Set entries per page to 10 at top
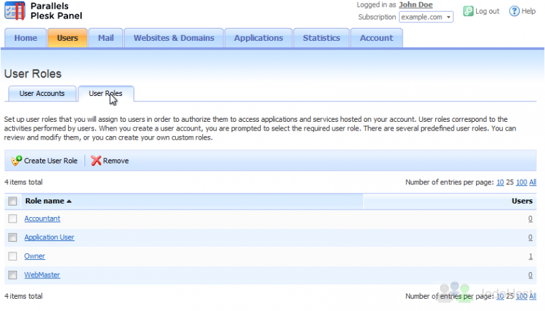 point(499,182)
